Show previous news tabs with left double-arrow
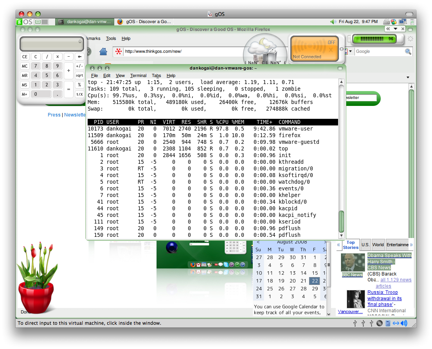432x349 pixels. point(338,245)
